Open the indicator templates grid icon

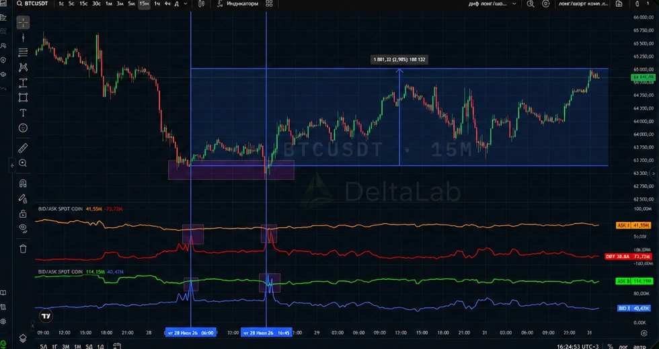click(270, 4)
